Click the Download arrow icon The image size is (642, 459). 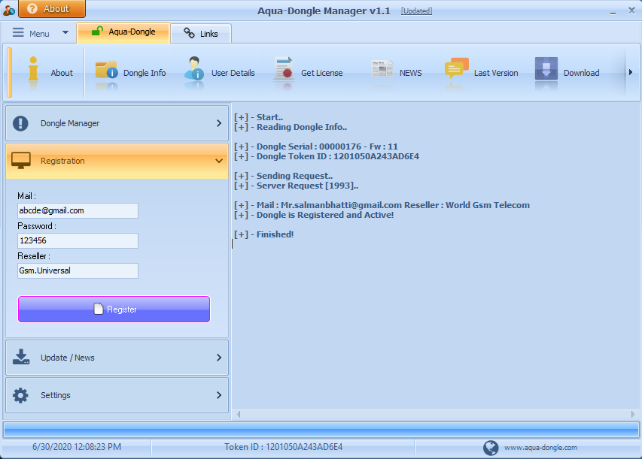click(546, 68)
